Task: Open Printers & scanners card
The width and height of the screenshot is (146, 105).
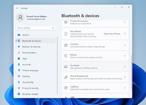Action: [95, 23]
